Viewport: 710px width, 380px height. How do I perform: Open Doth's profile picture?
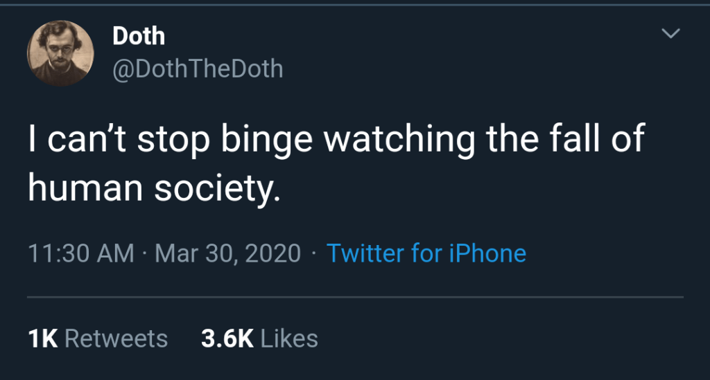pyautogui.click(x=60, y=53)
